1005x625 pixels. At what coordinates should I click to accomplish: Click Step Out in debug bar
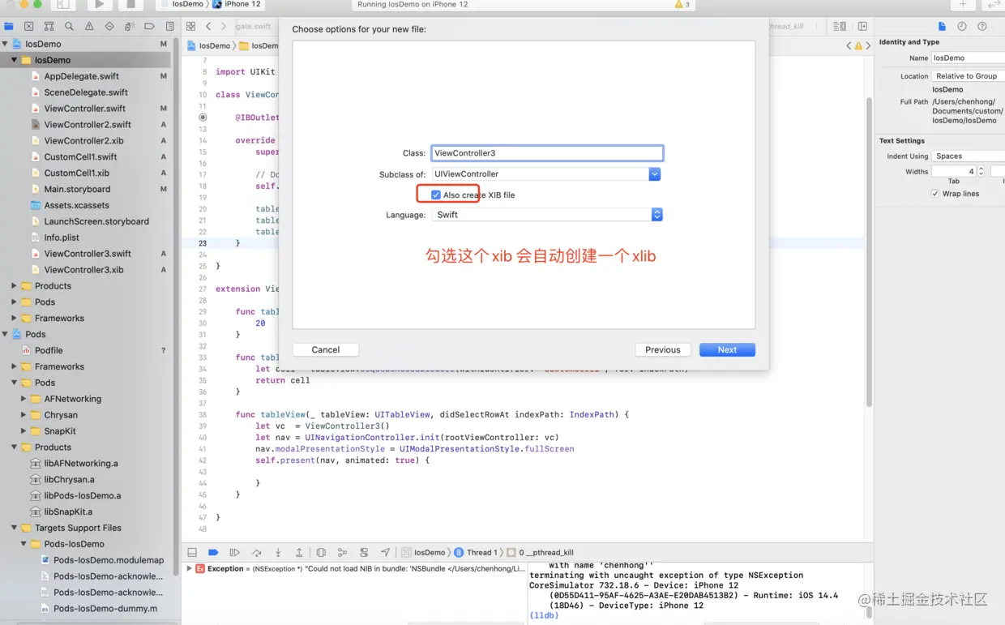click(299, 552)
